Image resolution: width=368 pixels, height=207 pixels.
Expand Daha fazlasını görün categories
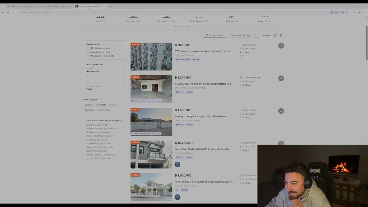point(183,26)
